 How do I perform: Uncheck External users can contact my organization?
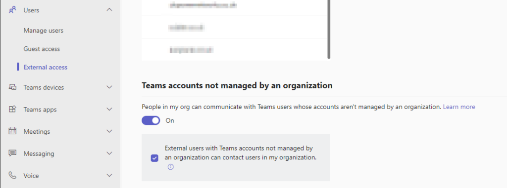click(154, 158)
